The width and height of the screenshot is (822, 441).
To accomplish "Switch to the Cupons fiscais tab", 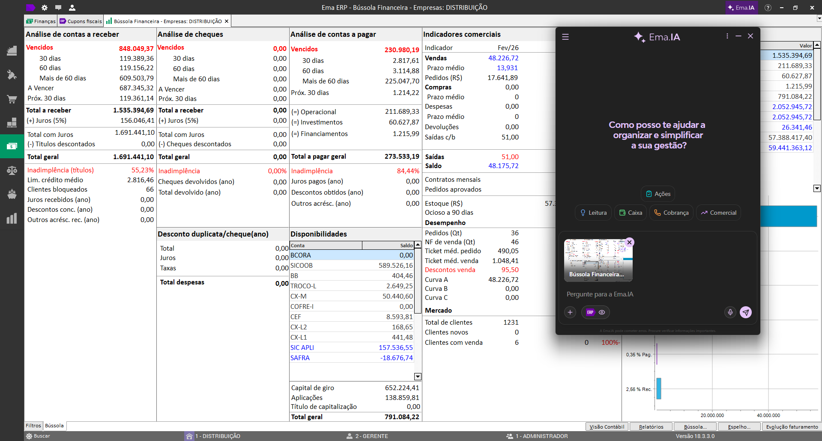I will (81, 21).
